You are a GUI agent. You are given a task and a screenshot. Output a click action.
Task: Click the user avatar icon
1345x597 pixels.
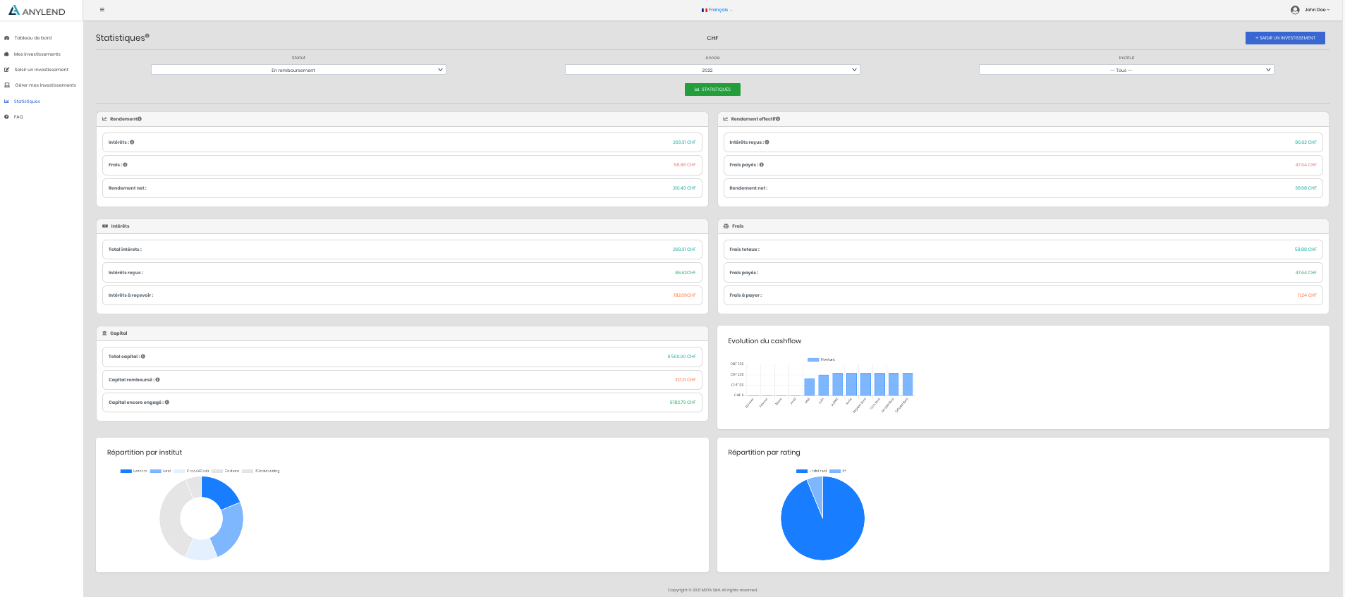tap(1295, 10)
